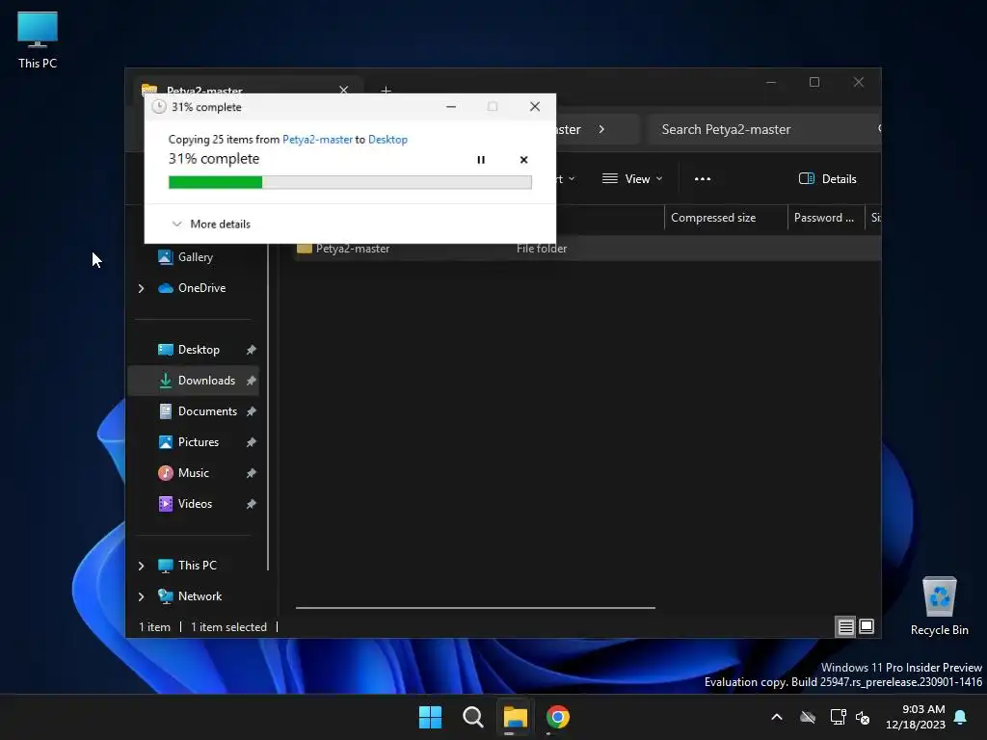The image size is (987, 740).
Task: Close the Petya2-master tab
Action: point(344,89)
